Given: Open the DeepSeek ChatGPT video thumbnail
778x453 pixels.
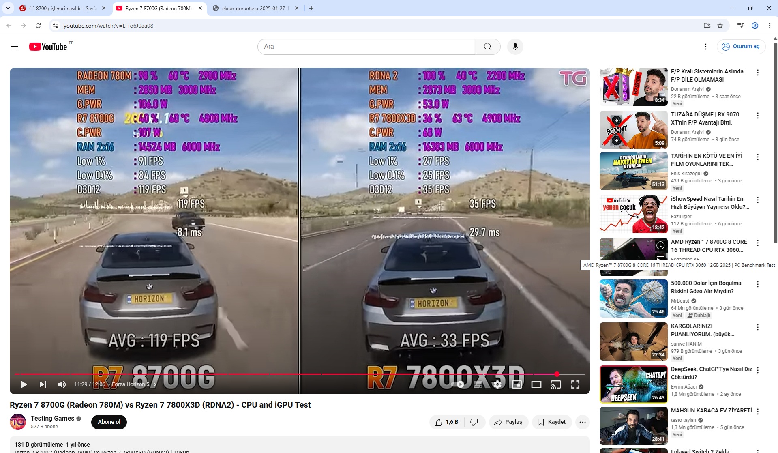Looking at the screenshot, I should pyautogui.click(x=634, y=384).
